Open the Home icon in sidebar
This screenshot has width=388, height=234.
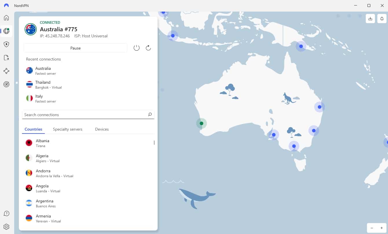pyautogui.click(x=6, y=18)
